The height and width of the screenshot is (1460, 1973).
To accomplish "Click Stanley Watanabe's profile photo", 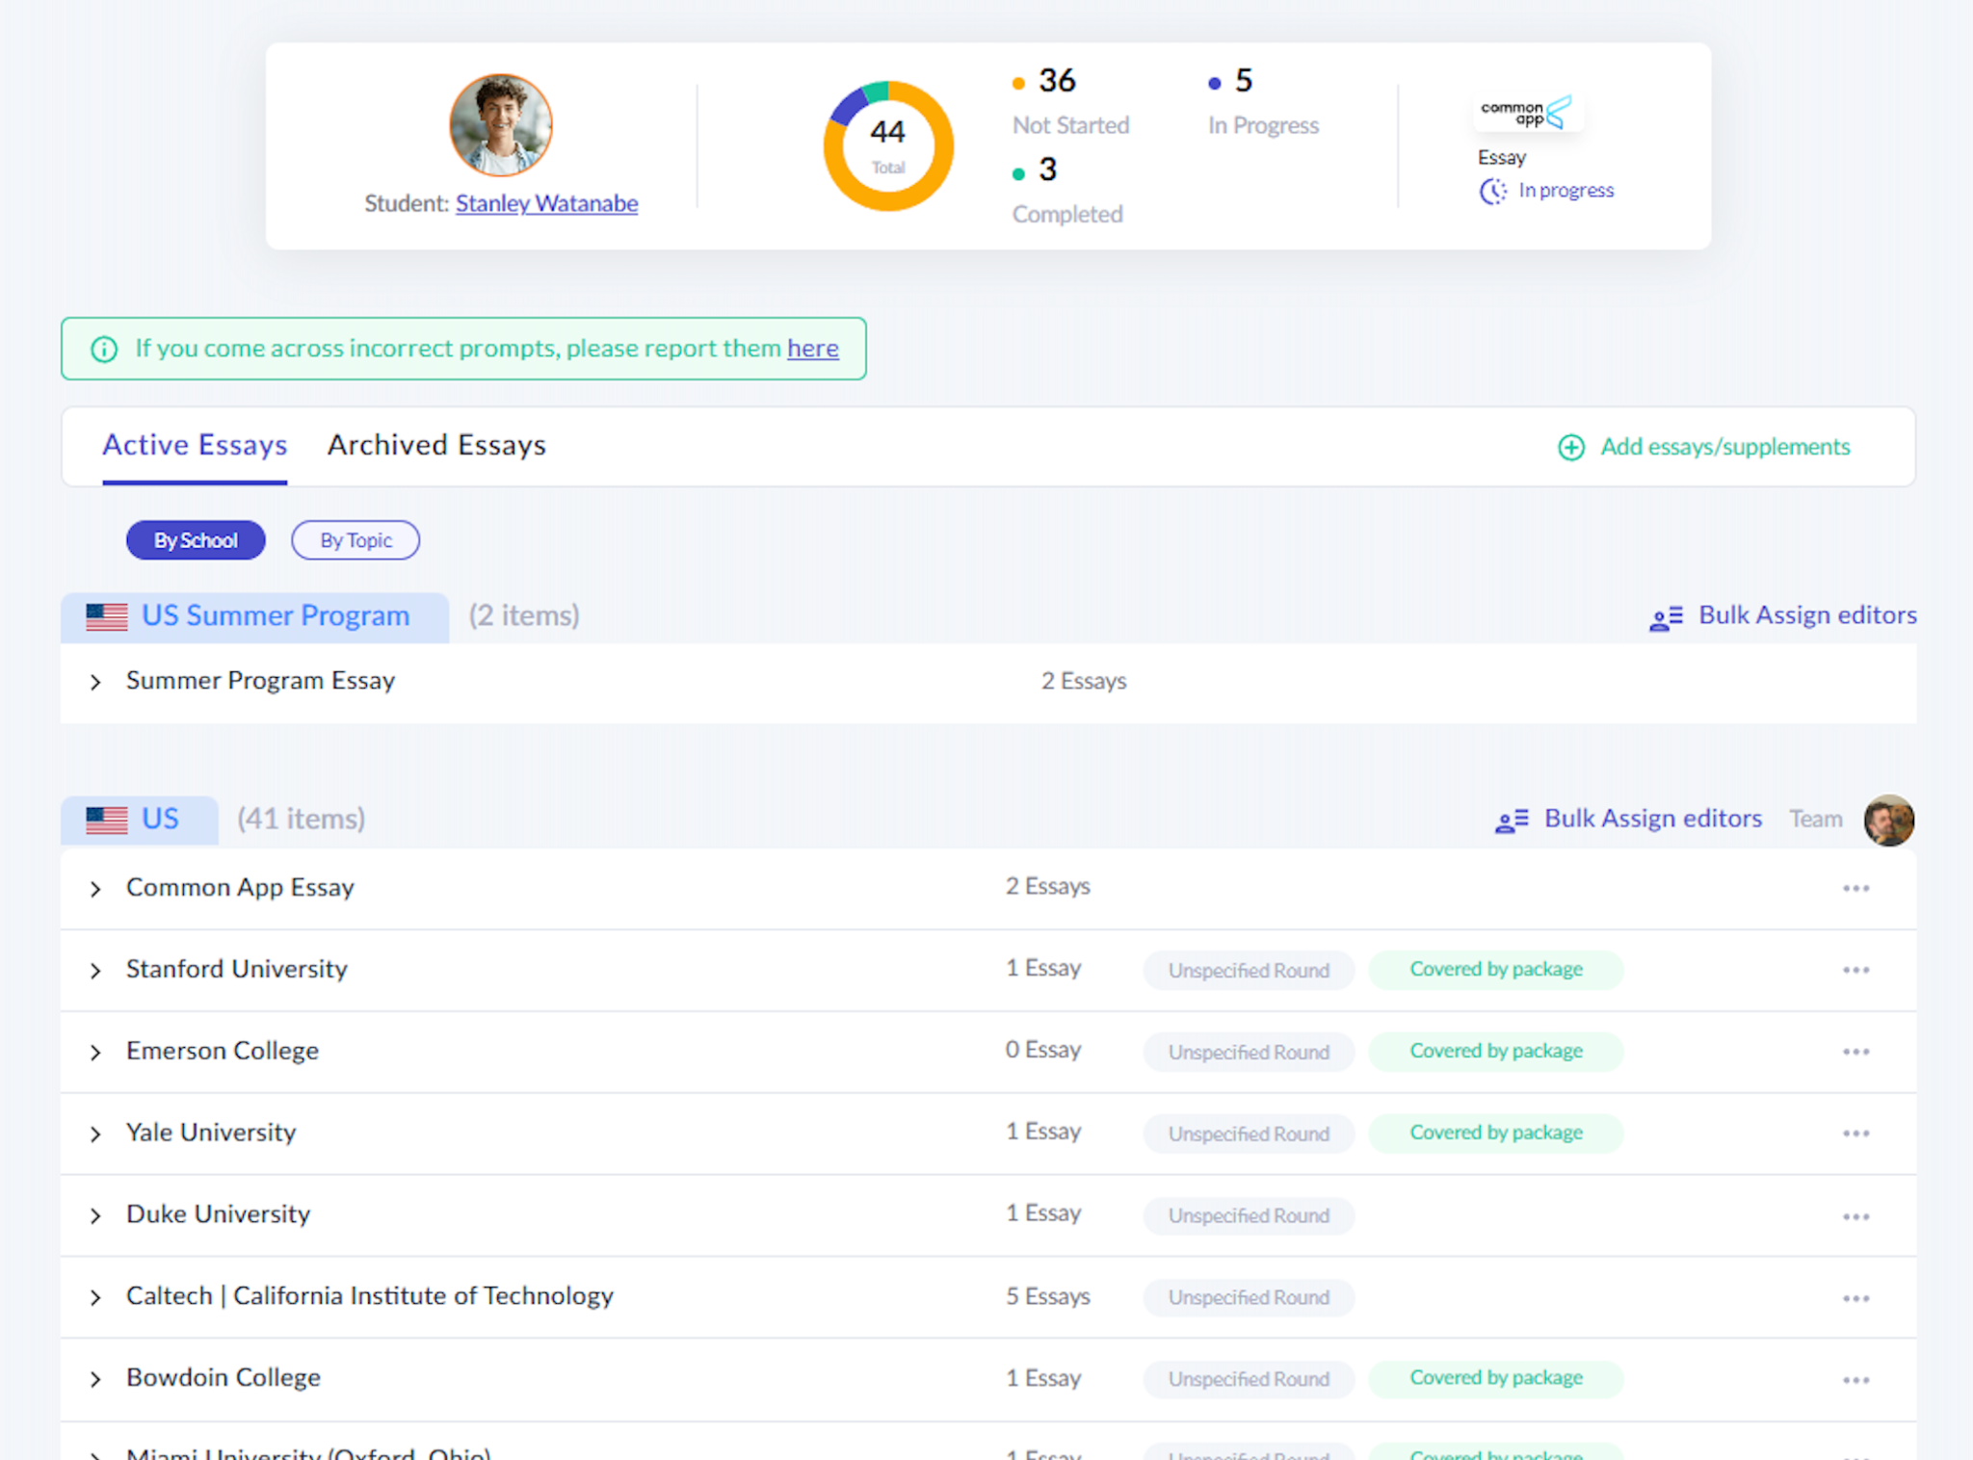I will [501, 125].
